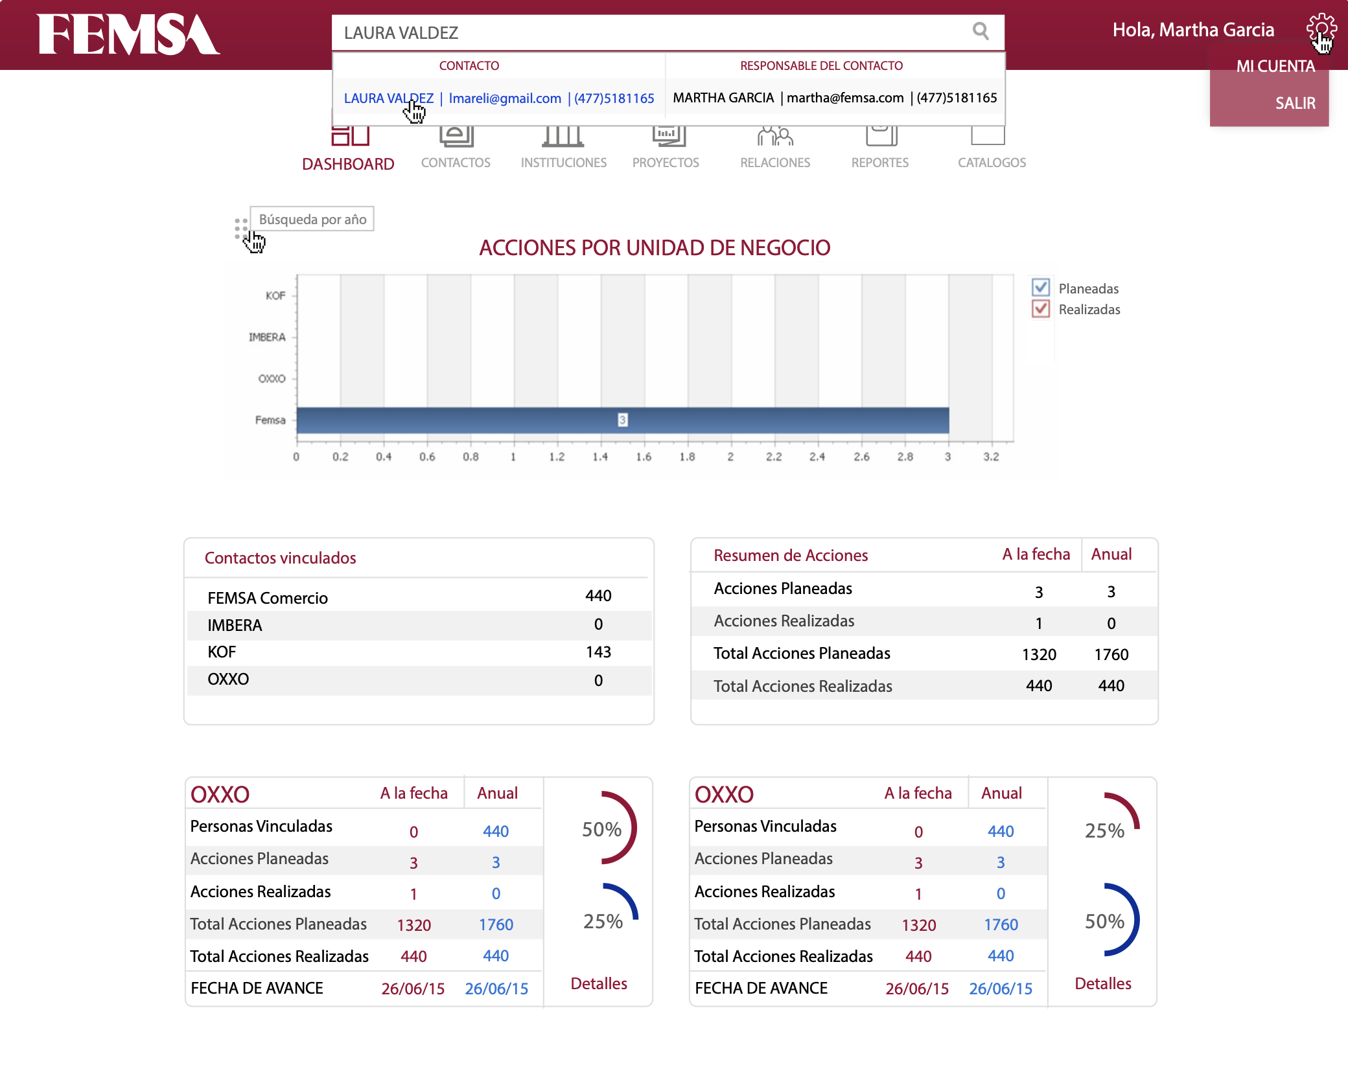Open settings gear icon menu

tap(1321, 29)
